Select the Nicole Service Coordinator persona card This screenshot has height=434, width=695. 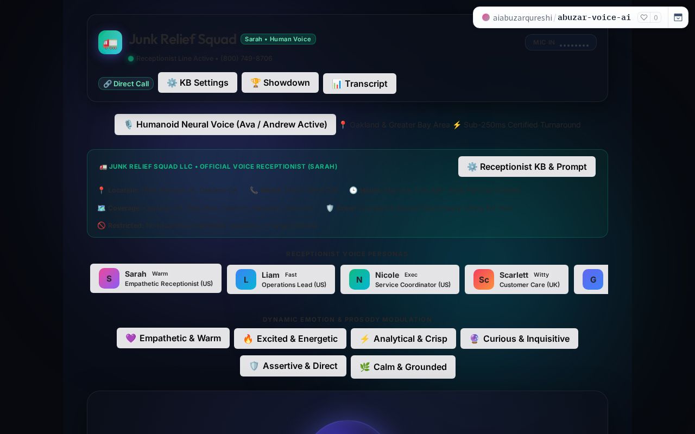pos(400,279)
